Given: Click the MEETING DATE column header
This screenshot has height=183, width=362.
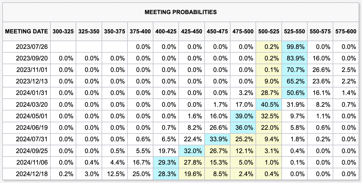Looking at the screenshot, I should click(x=26, y=31).
